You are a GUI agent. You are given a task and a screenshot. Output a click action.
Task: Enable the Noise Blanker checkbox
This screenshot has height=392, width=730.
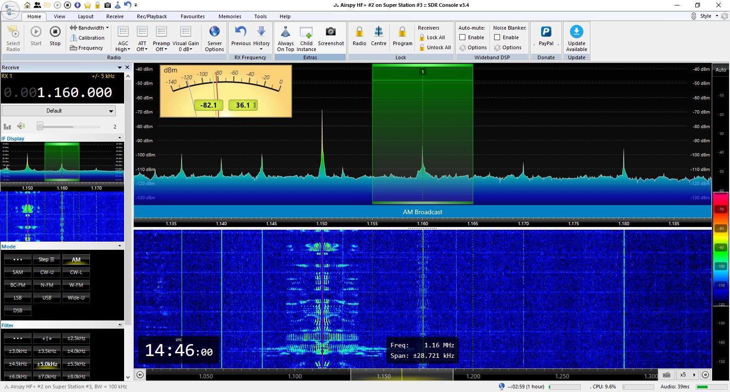click(x=497, y=37)
